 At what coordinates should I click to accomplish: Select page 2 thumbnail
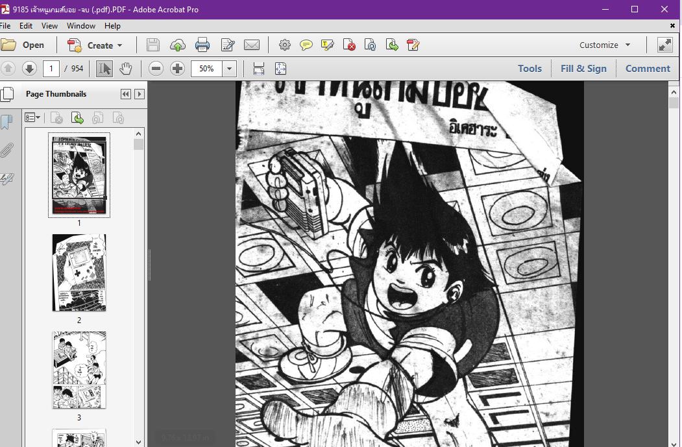tap(79, 272)
